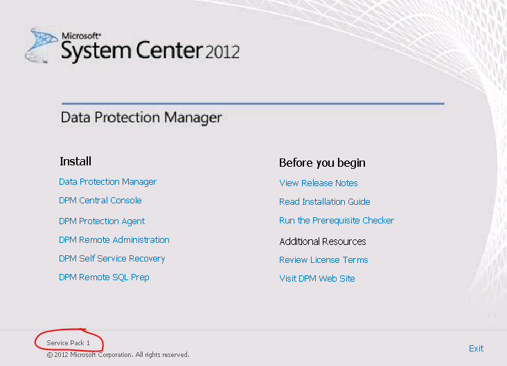The width and height of the screenshot is (507, 366).
Task: Choose DPM Self Service Recovery
Action: (112, 259)
